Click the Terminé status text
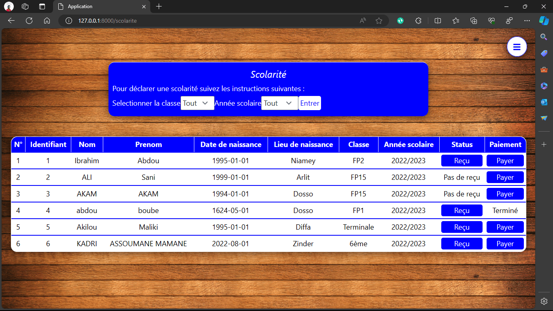Viewport: 553px width, 311px height. 505,211
